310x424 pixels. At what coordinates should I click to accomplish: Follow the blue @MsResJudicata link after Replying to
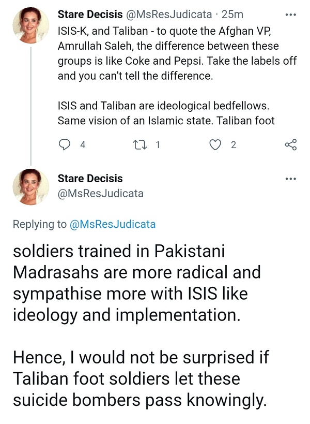pos(113,224)
